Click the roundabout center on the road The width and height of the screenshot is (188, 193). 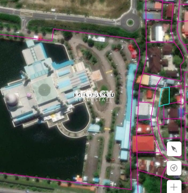click(x=130, y=22)
